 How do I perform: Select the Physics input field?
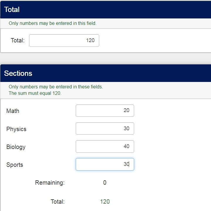pyautogui.click(x=105, y=128)
